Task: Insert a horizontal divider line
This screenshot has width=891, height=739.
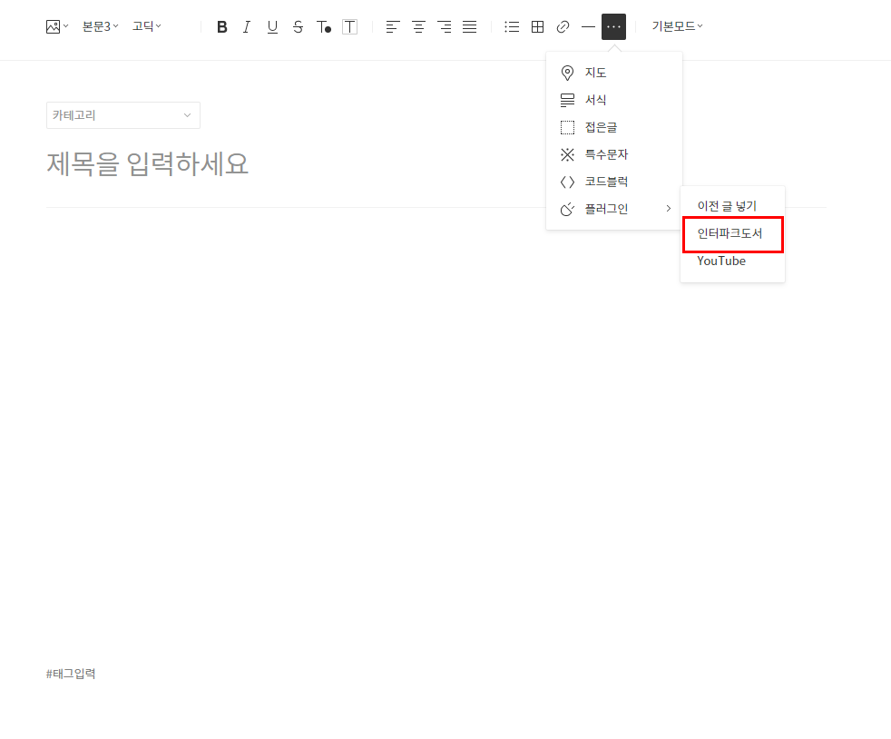Action: pyautogui.click(x=588, y=26)
